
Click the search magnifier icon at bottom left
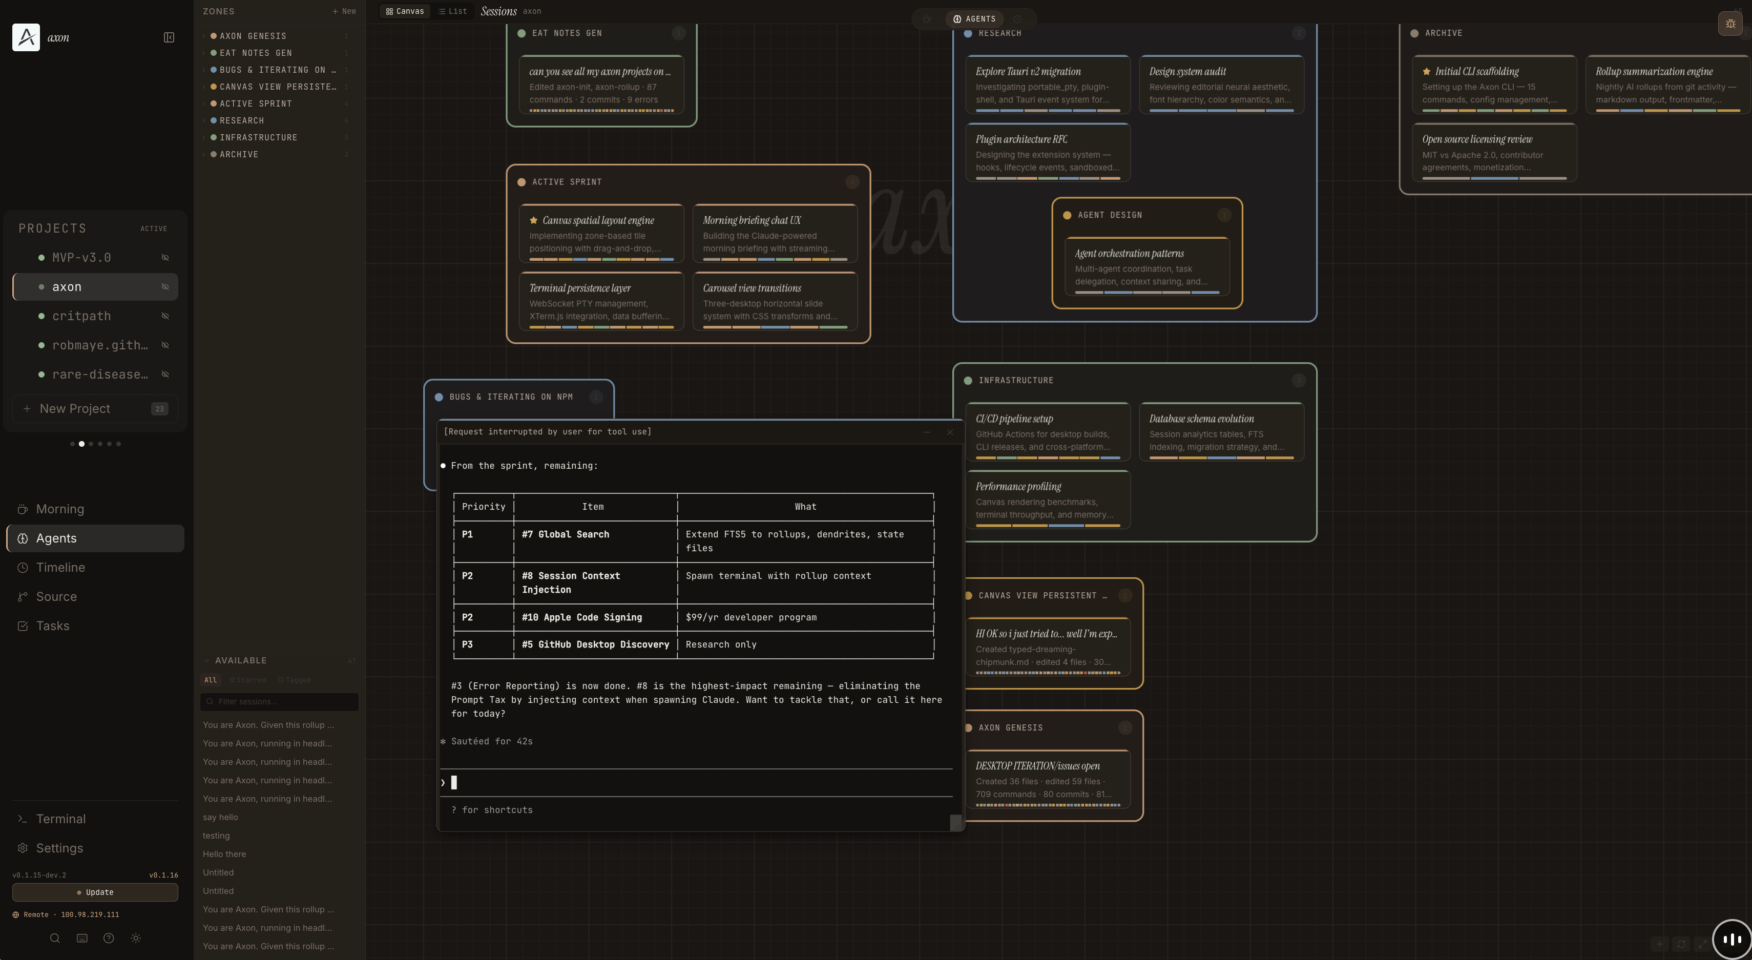click(x=54, y=937)
